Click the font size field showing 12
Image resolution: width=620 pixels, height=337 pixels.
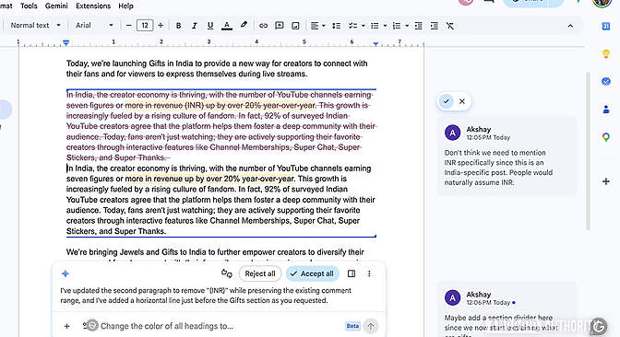145,26
